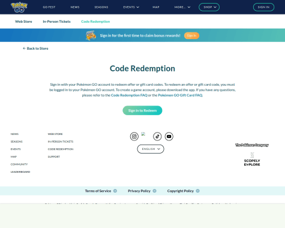Viewport: 285px width, 228px height.
Task: Open footer Web Store link
Action: 55,134
